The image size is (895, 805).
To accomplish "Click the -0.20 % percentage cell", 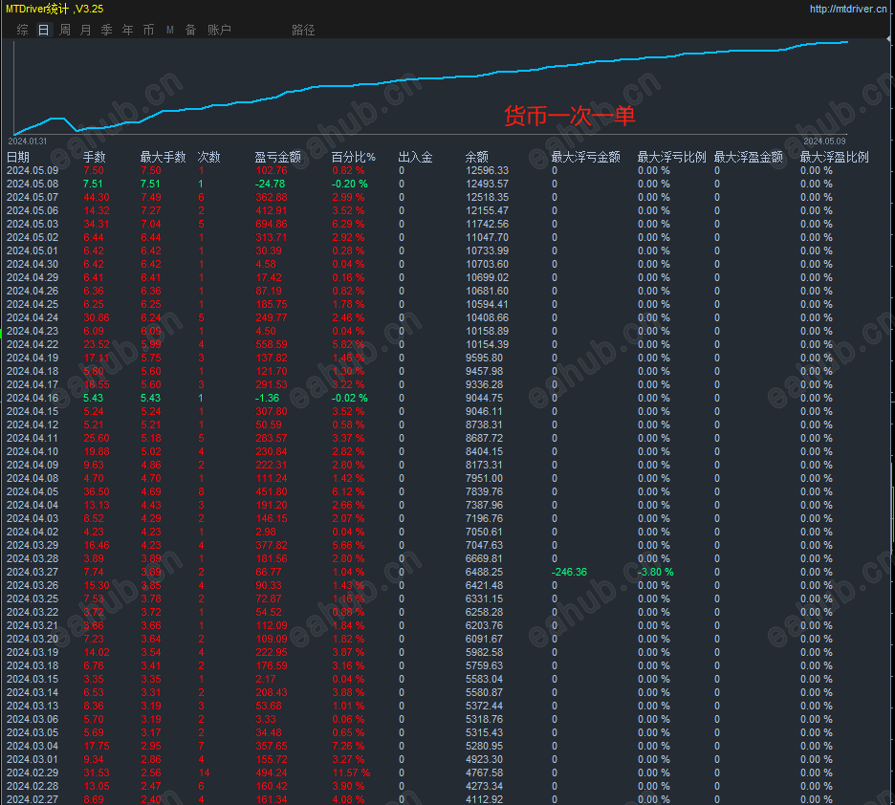I will coord(350,184).
